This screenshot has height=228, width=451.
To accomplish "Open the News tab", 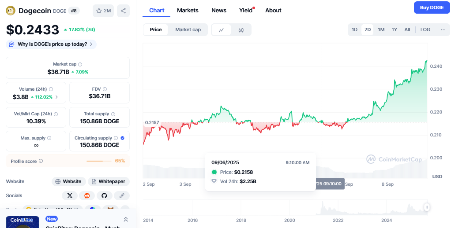I will [x=219, y=10].
